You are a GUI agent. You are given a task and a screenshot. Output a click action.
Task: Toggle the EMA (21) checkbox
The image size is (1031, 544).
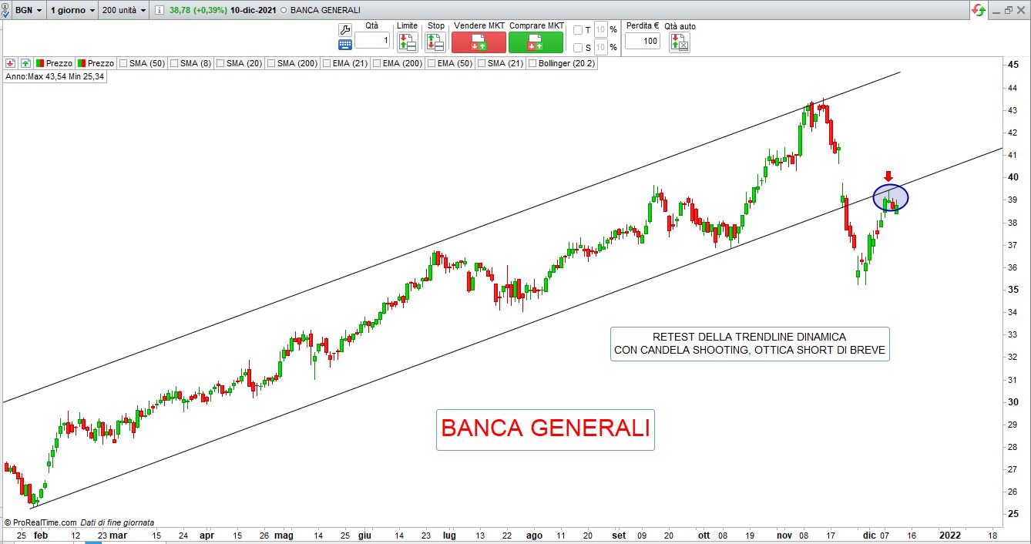pyautogui.click(x=327, y=63)
